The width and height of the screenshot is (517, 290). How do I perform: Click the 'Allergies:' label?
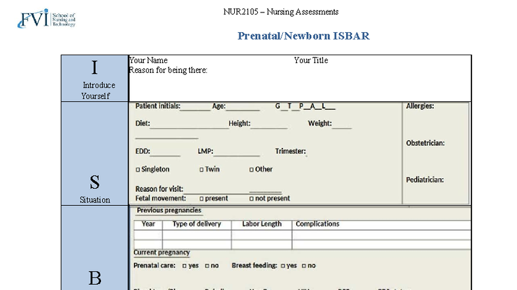(420, 106)
